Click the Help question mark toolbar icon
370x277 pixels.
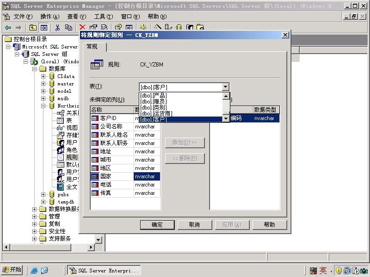[118, 27]
